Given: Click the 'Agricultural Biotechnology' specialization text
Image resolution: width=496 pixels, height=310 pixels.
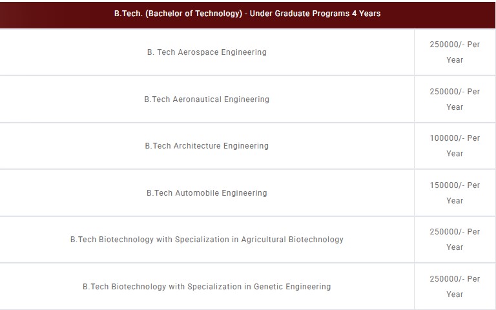Looking at the screenshot, I should [292, 240].
